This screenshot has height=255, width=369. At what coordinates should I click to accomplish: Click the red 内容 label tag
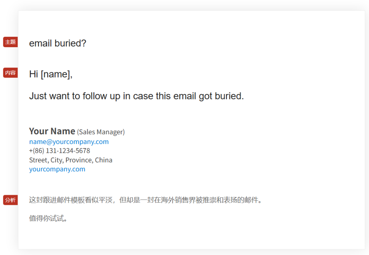pyautogui.click(x=10, y=73)
